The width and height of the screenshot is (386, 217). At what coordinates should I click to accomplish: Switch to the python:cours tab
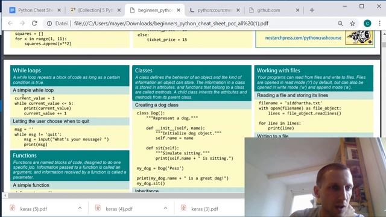215,10
